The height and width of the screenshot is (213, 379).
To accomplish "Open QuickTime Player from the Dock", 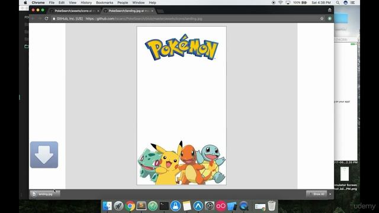I will 243,206.
